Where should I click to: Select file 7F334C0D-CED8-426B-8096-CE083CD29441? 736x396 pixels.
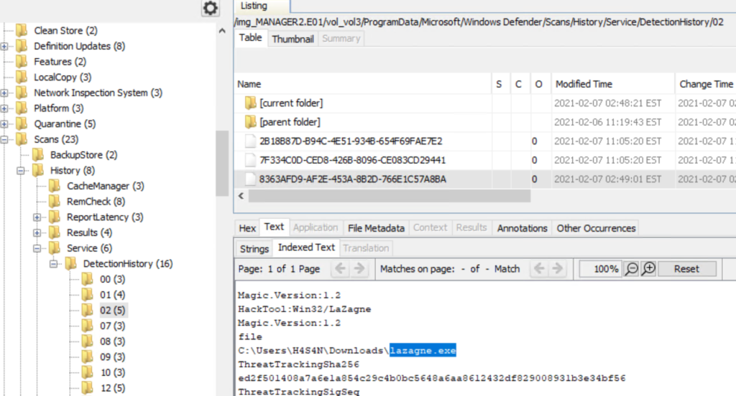[x=352, y=160]
